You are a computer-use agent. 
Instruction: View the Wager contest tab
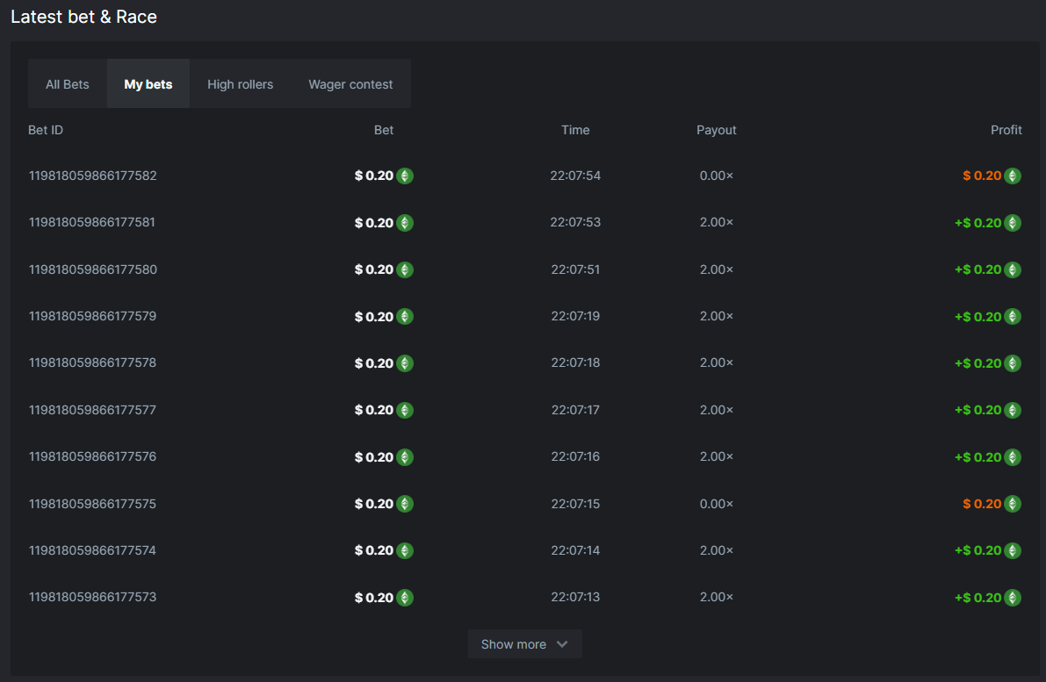tap(350, 84)
